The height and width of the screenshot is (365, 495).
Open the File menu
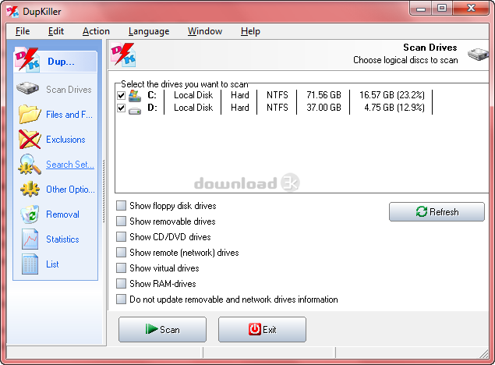23,31
